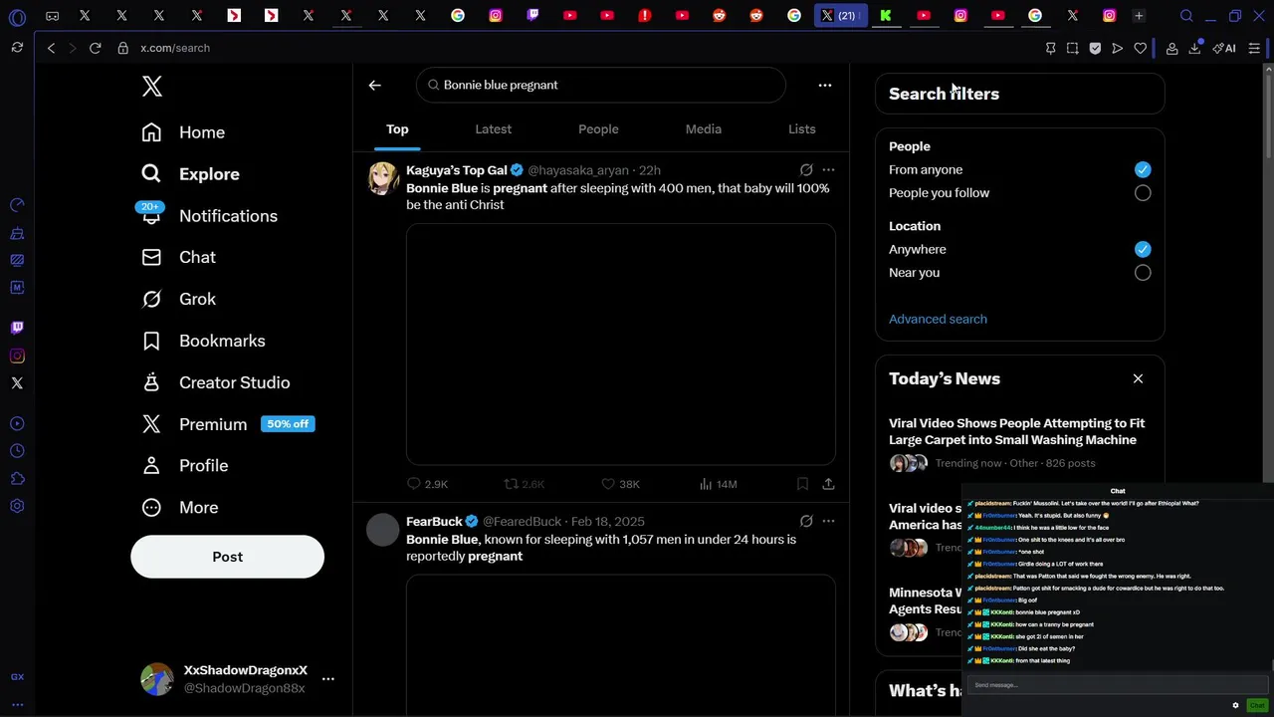Open more menu on Kaguya's post
This screenshot has height=717, width=1274.
coord(828,170)
